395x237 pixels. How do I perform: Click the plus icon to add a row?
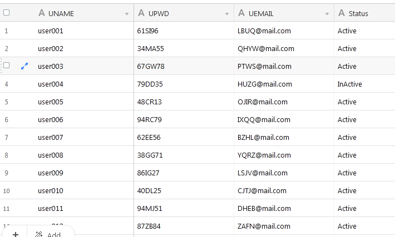(16, 234)
